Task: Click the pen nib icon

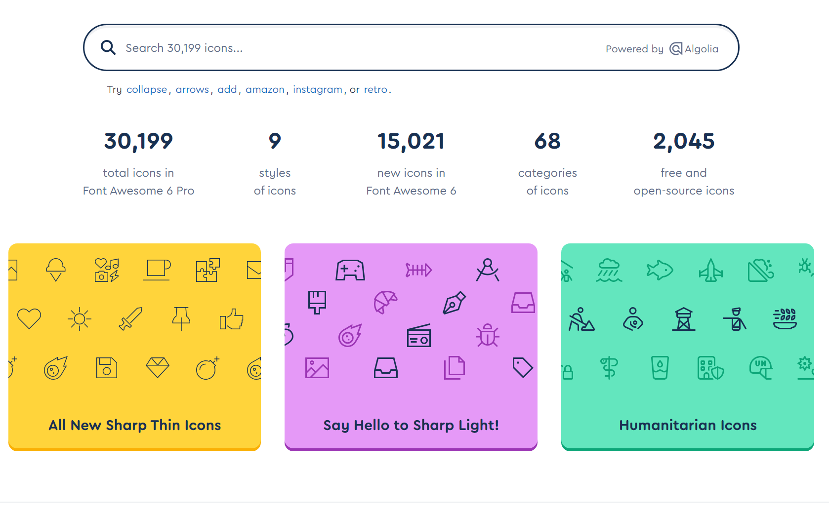Action: (x=455, y=303)
